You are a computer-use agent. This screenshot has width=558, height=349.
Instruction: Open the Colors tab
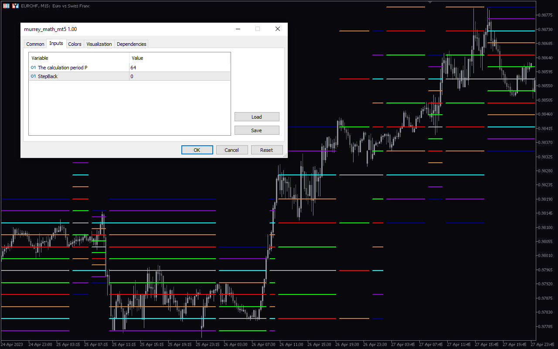75,44
